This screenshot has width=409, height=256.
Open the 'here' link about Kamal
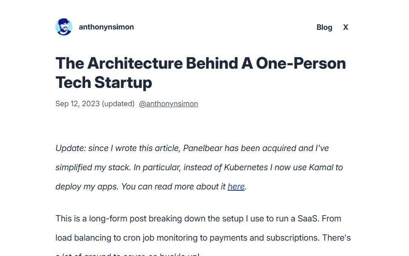point(236,186)
